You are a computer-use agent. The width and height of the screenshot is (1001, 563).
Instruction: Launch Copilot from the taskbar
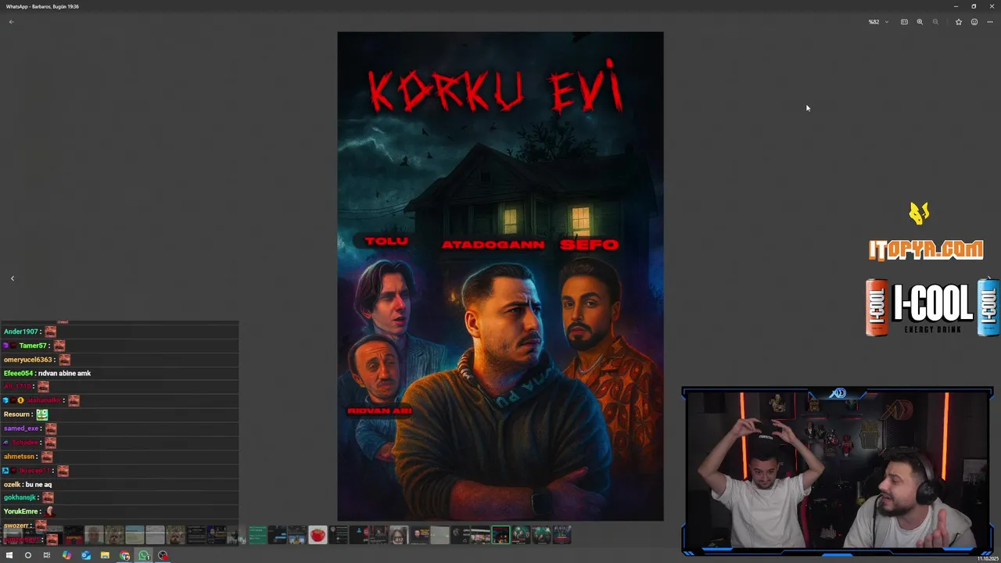pos(66,555)
